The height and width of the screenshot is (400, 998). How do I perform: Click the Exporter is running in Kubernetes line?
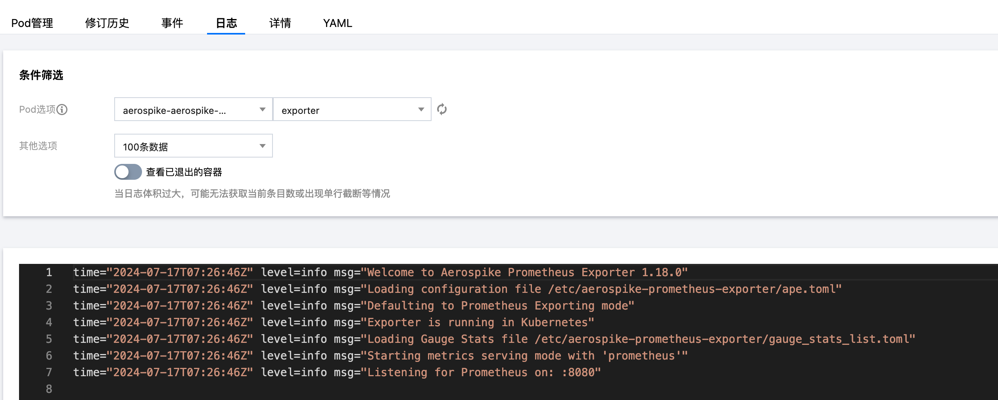(x=333, y=323)
